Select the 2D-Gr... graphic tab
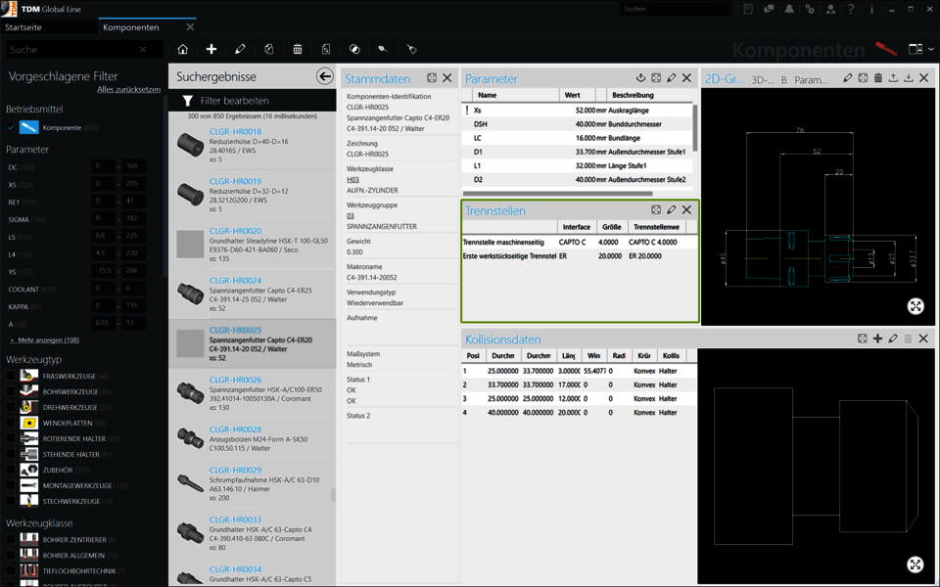940x587 pixels. [725, 79]
